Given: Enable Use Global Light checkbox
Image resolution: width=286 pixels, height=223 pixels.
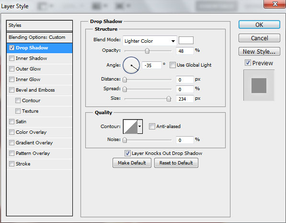Looking at the screenshot, I should point(172,65).
